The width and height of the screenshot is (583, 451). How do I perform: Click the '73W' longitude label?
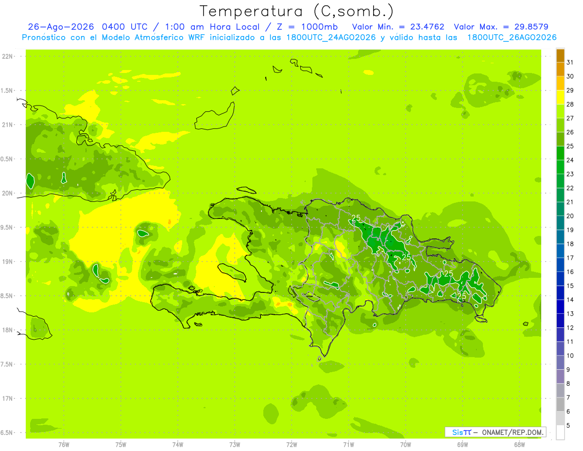[235, 444]
